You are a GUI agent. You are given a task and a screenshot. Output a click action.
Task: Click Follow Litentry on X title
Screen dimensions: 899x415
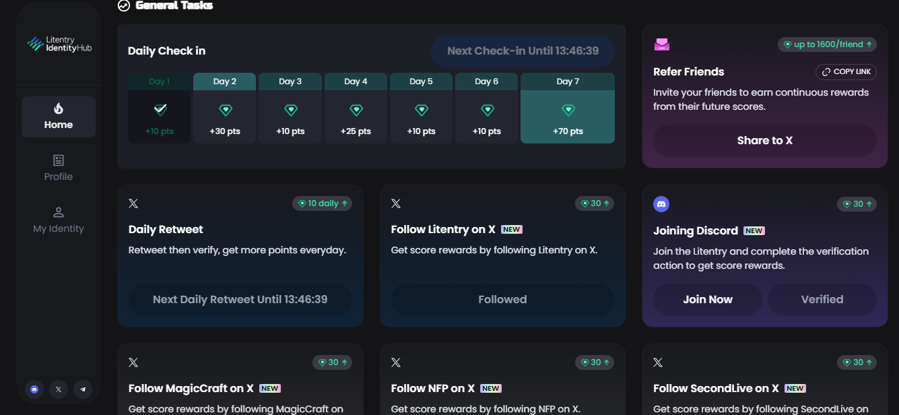pos(443,230)
